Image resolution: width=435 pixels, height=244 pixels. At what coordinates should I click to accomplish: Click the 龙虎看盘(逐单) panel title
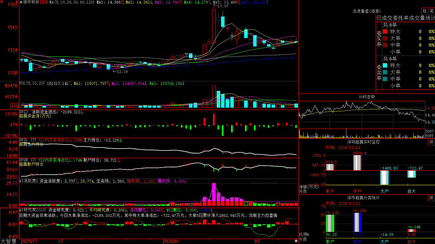tap(366, 11)
